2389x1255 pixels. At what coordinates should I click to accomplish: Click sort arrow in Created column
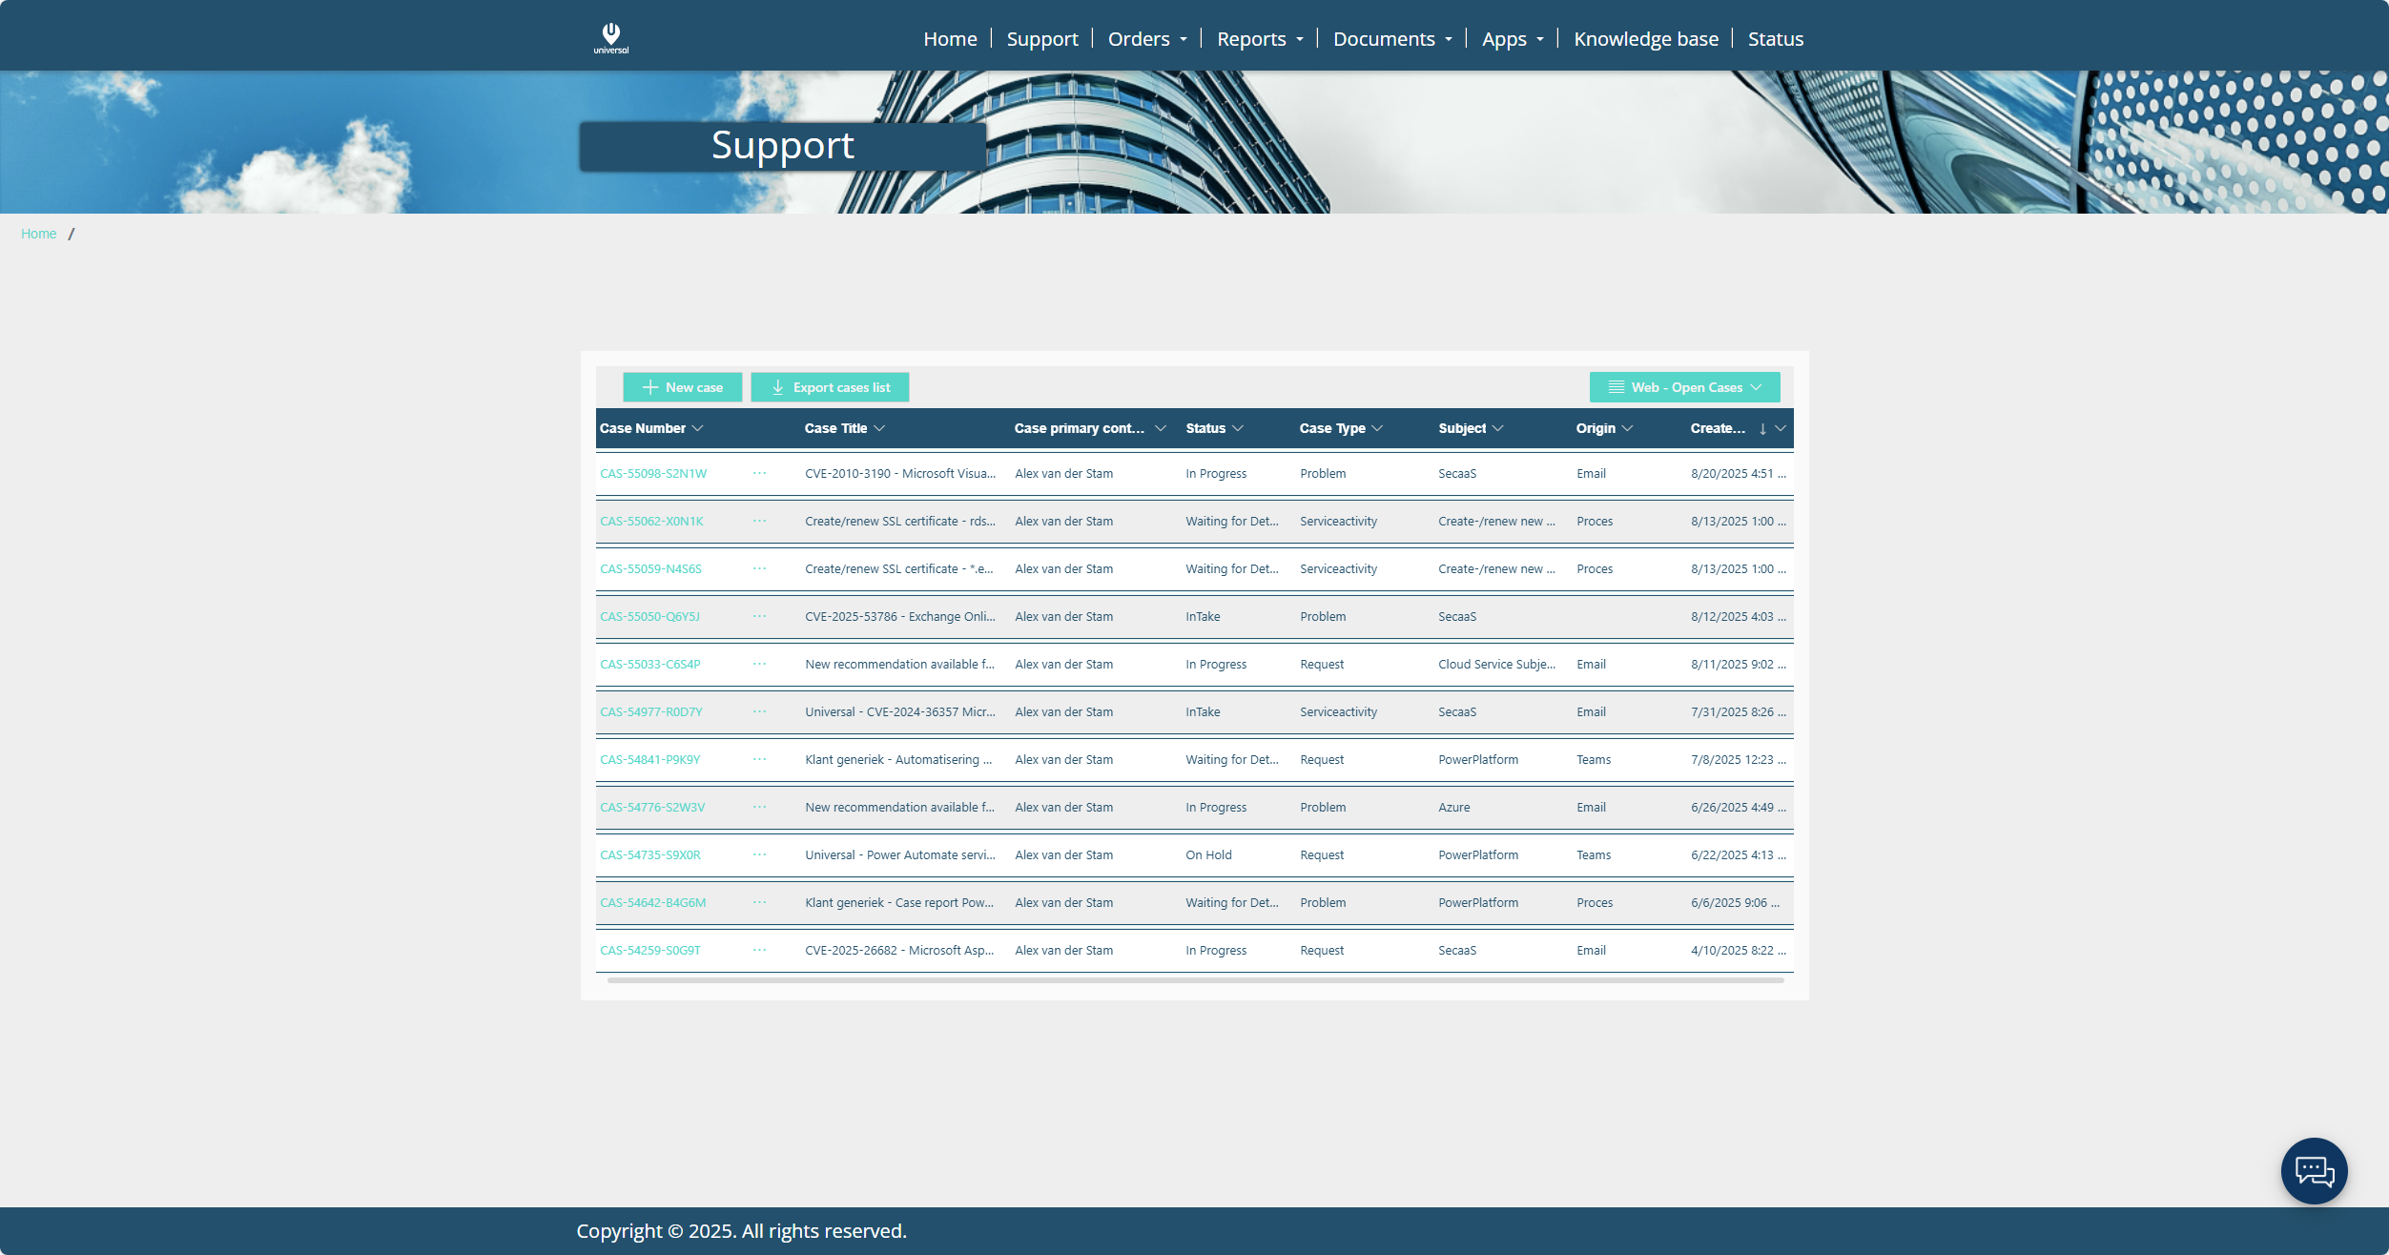tap(1762, 428)
